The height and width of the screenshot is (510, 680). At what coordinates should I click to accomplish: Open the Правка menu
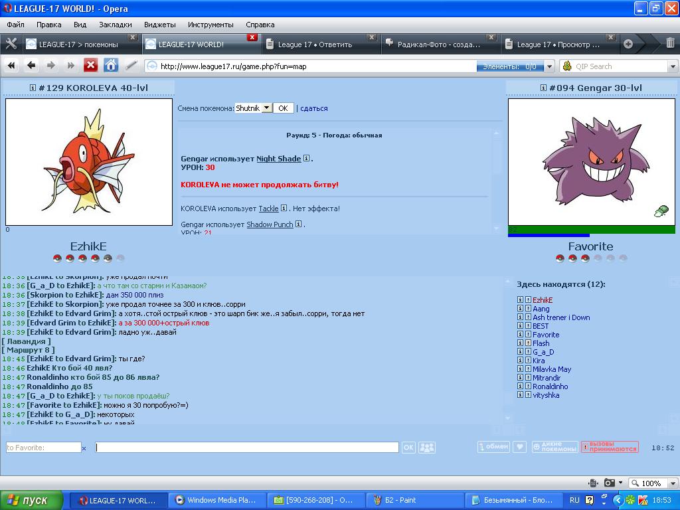(49, 25)
